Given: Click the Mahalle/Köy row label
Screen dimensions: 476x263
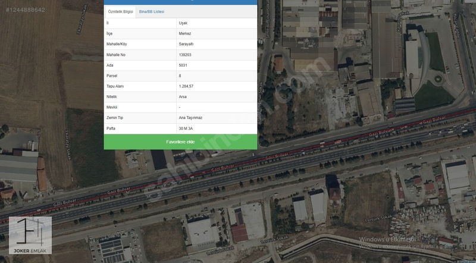Looking at the screenshot, I should click(117, 44).
